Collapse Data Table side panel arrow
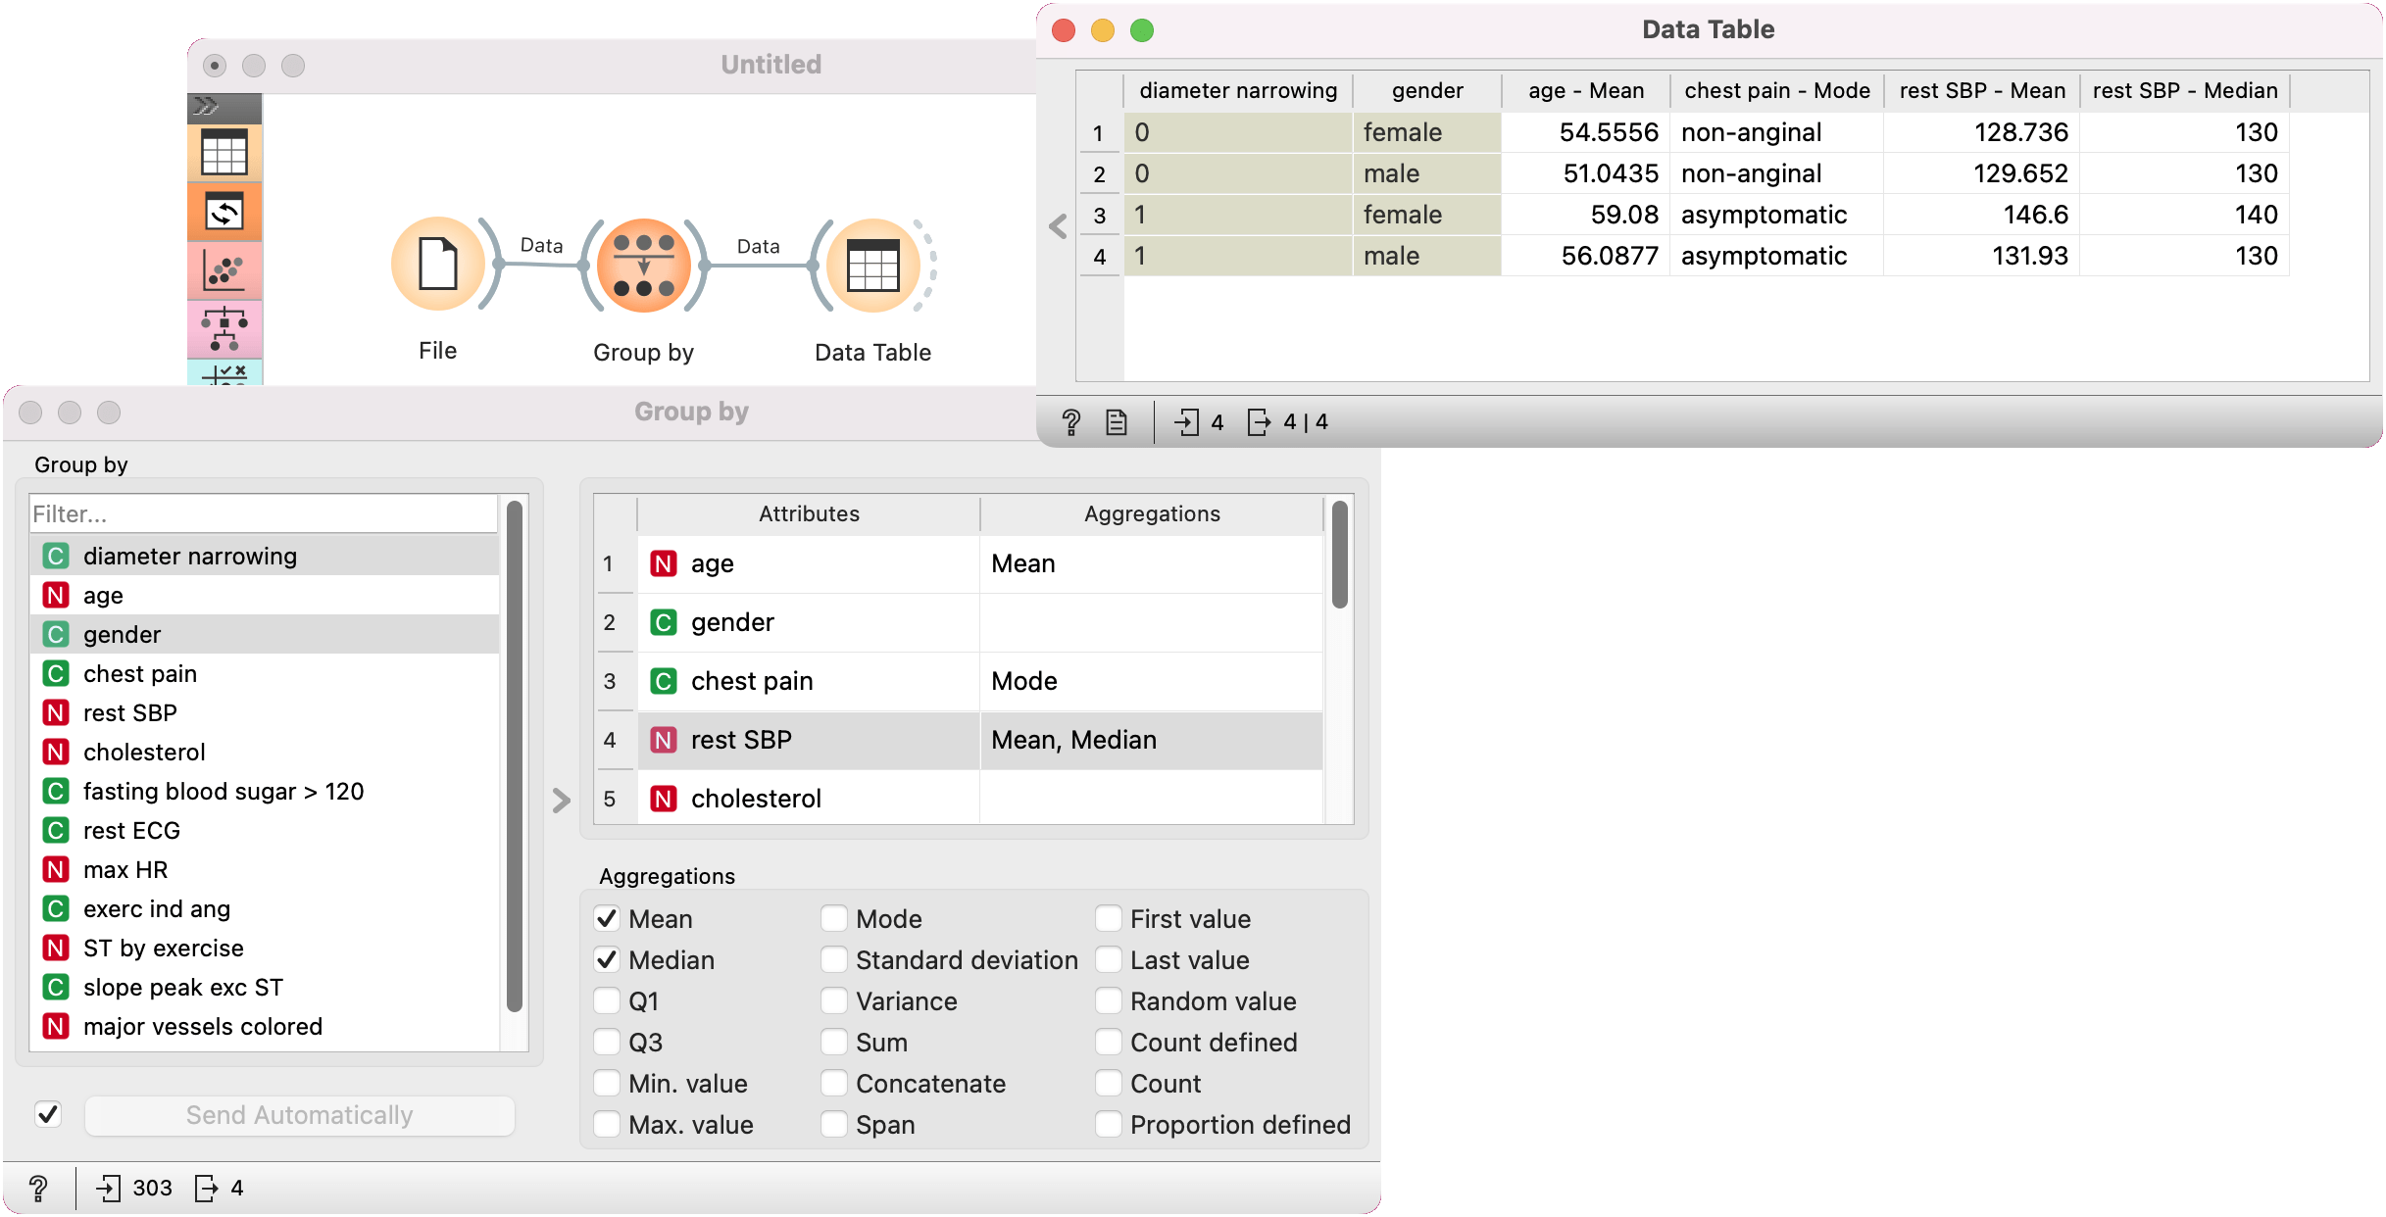The width and height of the screenshot is (2386, 1217). click(1057, 226)
